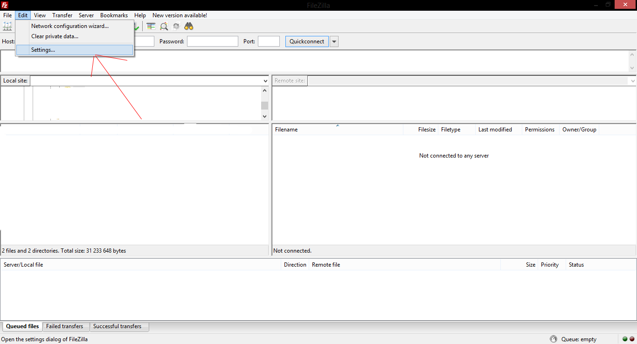Expand the Remote site path dropdown
The width and height of the screenshot is (637, 344).
[x=633, y=81]
